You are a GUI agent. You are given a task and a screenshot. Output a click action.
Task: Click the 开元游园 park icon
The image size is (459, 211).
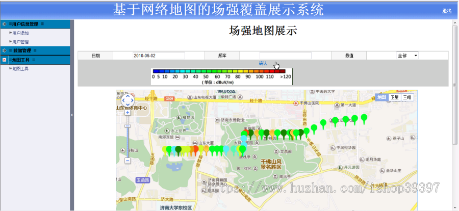tap(340, 168)
